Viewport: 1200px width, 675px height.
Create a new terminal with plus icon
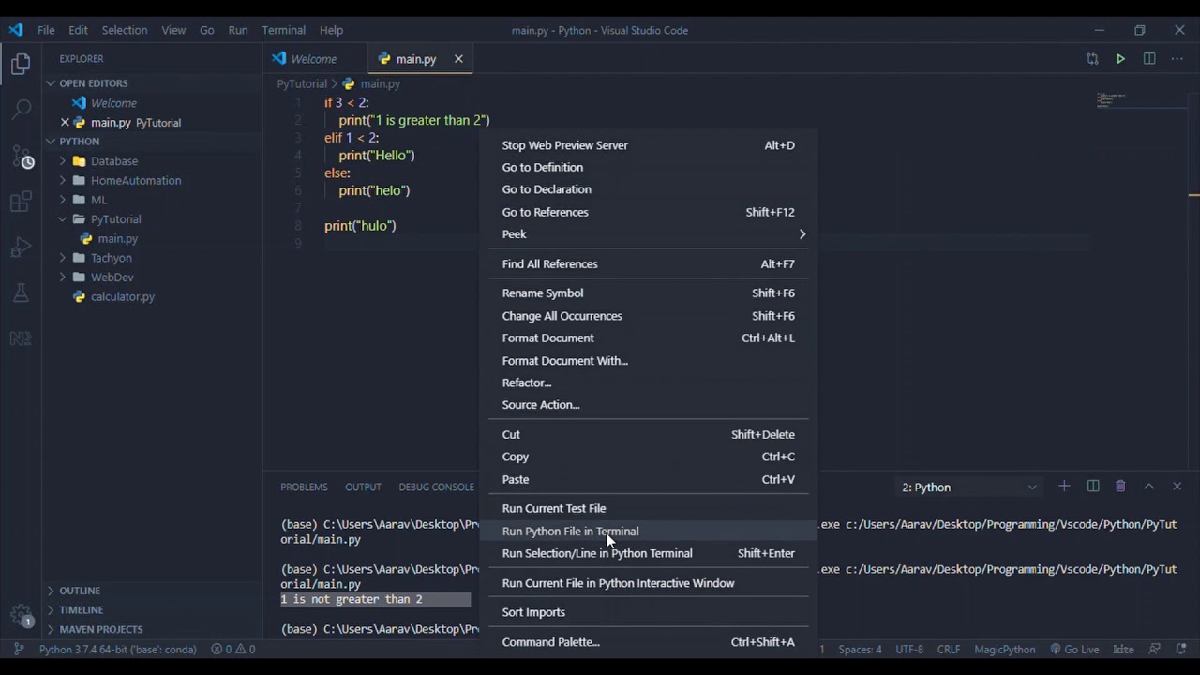click(1064, 487)
